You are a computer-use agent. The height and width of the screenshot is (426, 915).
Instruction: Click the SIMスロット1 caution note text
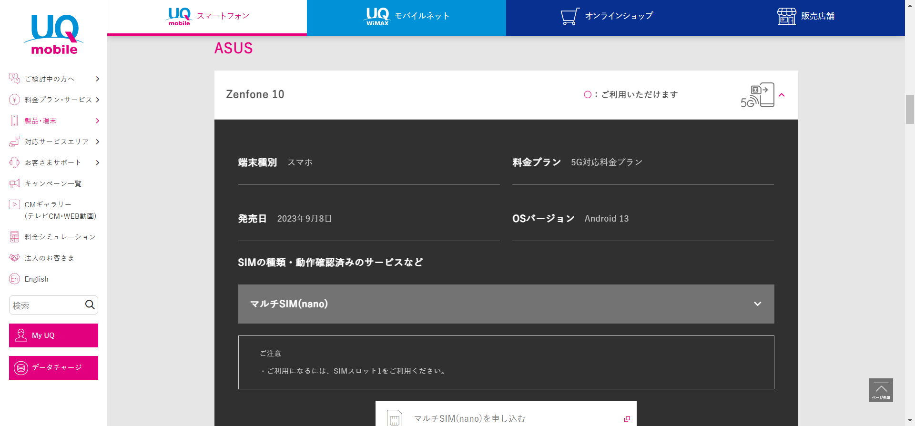tap(354, 371)
